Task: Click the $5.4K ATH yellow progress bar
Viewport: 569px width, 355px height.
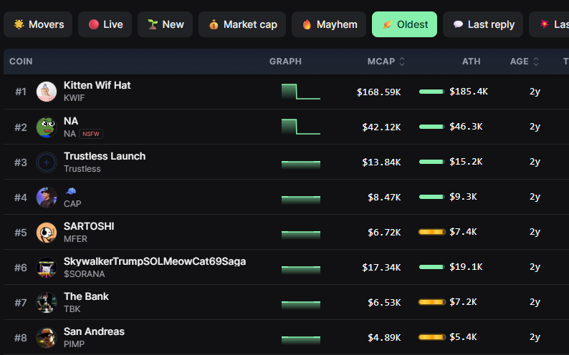Action: click(431, 337)
